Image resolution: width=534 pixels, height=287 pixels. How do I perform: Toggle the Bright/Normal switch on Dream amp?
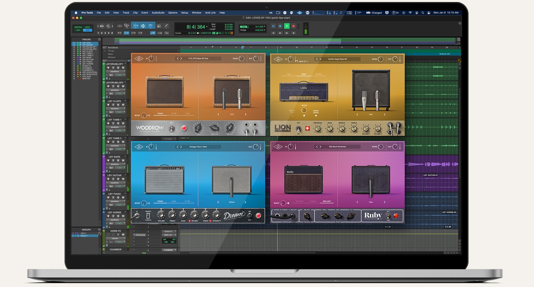[x=148, y=216]
